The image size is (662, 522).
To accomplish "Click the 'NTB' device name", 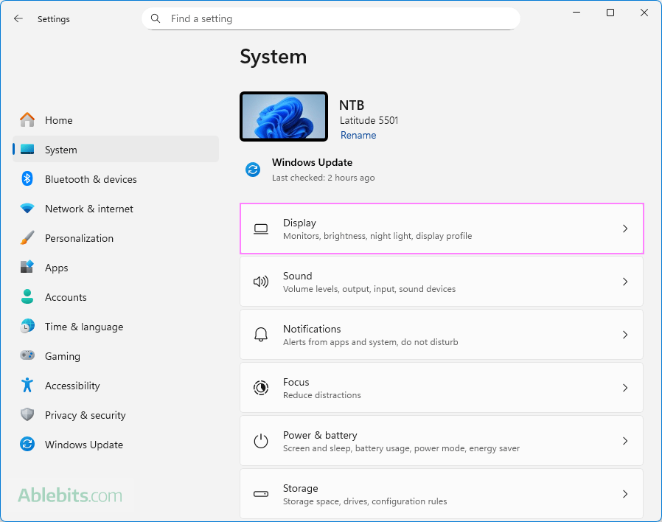I will pos(352,105).
